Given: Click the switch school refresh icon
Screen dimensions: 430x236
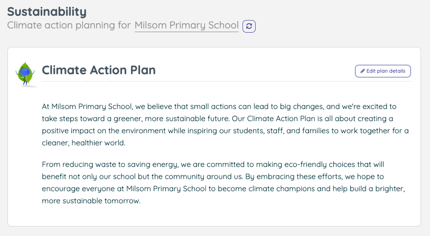Looking at the screenshot, I should [x=249, y=26].
